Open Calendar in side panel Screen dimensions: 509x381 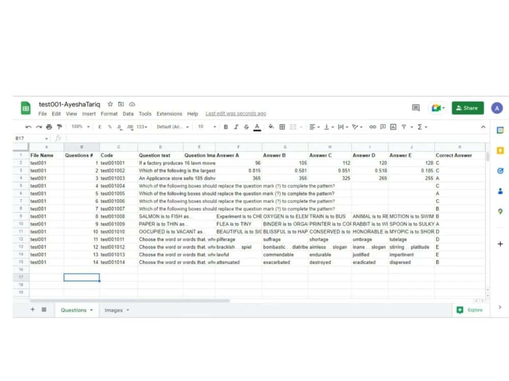click(x=500, y=130)
